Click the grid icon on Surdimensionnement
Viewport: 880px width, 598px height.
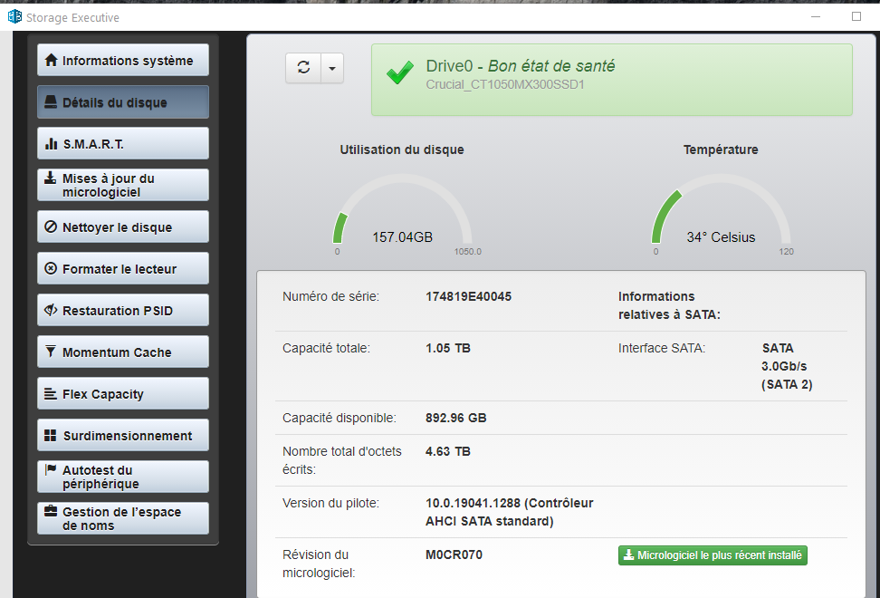pos(51,435)
